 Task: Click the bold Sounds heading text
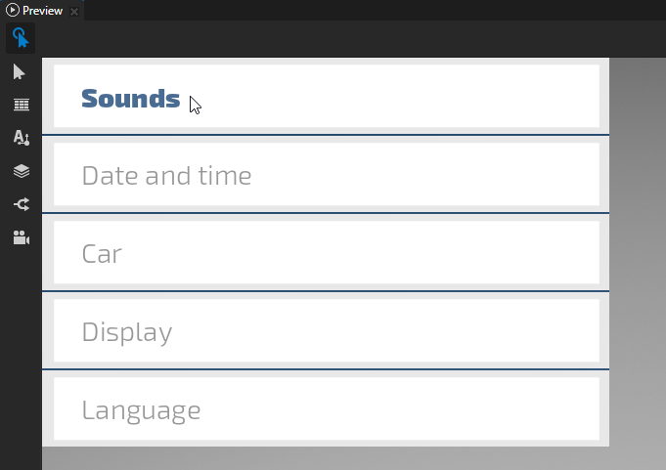click(x=130, y=98)
